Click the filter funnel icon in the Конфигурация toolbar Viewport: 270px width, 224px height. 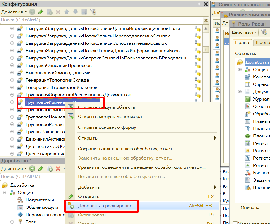(x=93, y=12)
